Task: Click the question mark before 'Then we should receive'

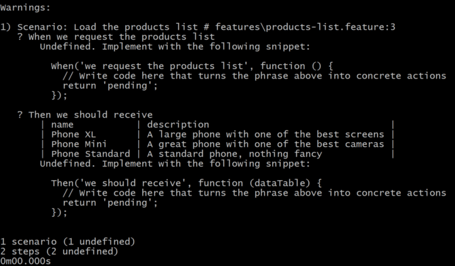Action: coord(20,115)
